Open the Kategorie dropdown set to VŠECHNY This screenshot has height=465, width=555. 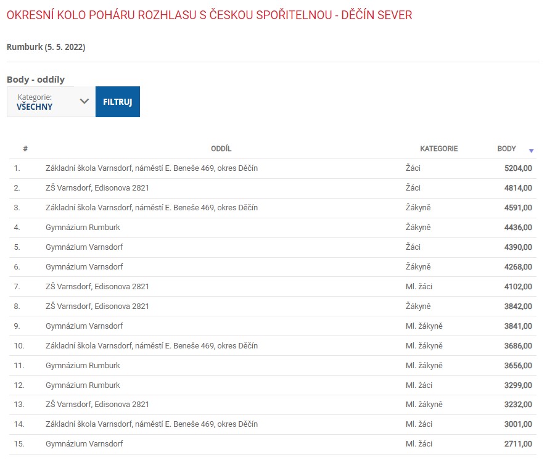coord(43,102)
